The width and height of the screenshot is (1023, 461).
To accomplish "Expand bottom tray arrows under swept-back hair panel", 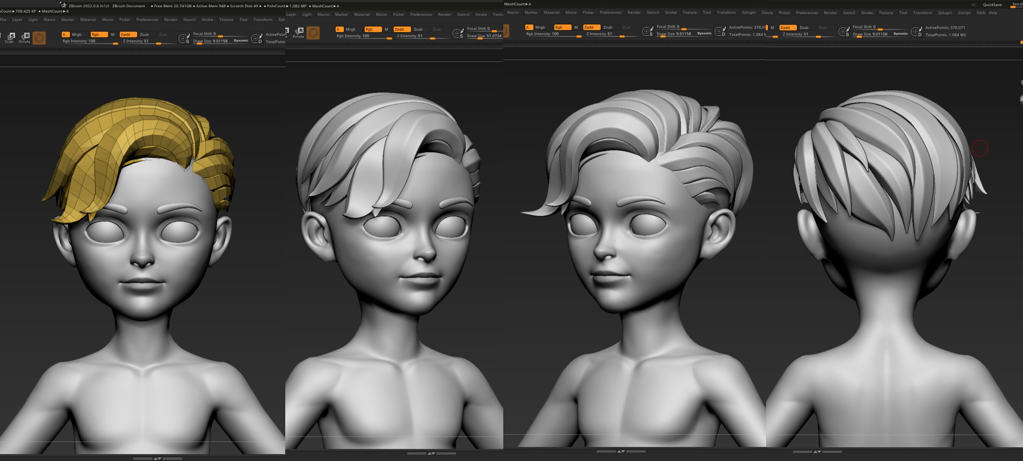I will (x=621, y=451).
